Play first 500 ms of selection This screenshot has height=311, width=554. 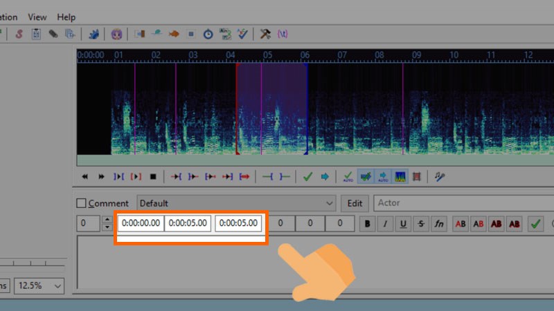click(211, 177)
